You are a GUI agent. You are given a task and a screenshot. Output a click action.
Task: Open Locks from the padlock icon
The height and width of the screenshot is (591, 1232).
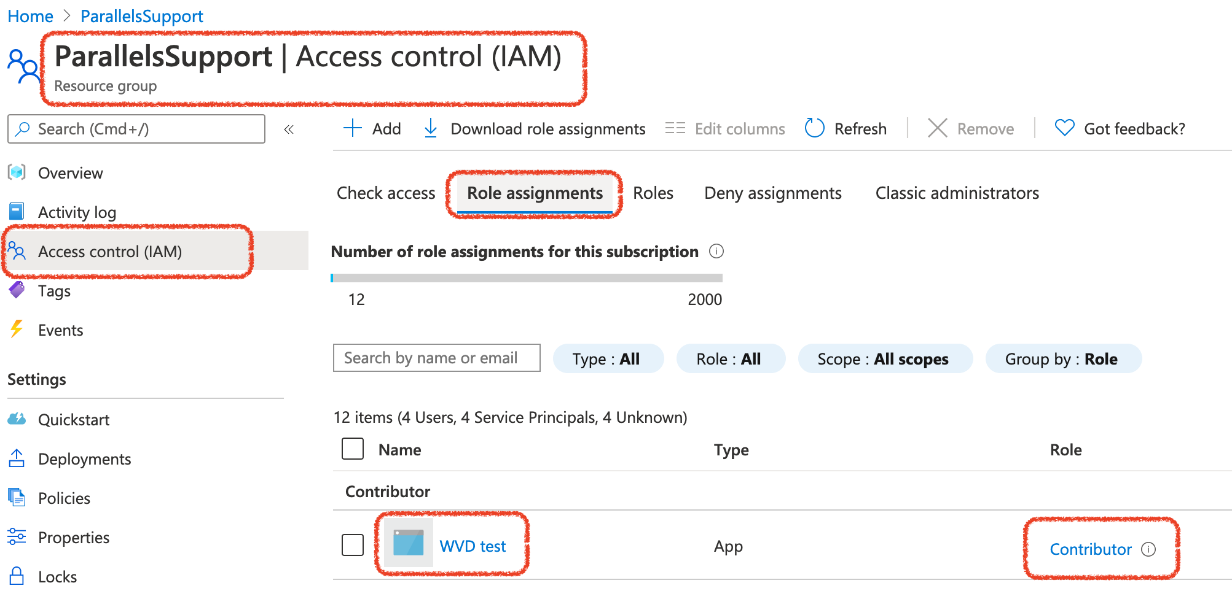[x=17, y=576]
